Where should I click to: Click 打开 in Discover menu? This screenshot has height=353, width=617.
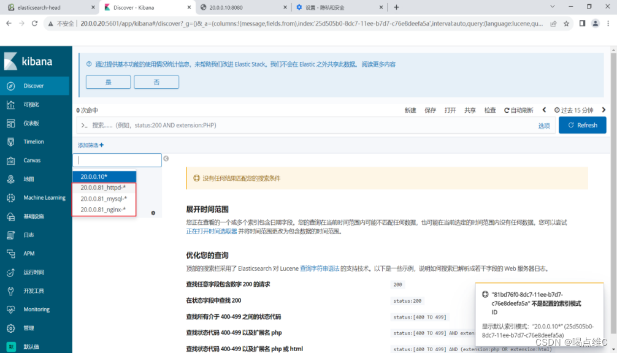(x=450, y=110)
